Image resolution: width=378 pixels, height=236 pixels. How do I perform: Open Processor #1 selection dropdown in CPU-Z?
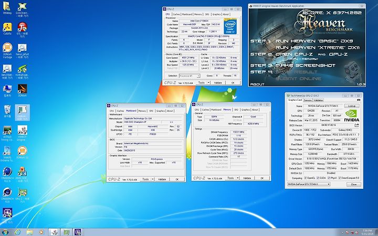[x=190, y=76]
